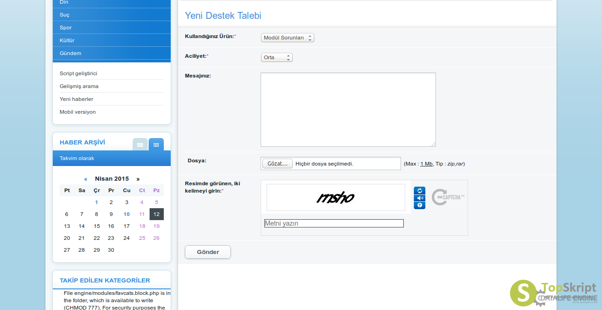Select calendar day 10
Screen dimensions: 602x310
(x=127, y=214)
